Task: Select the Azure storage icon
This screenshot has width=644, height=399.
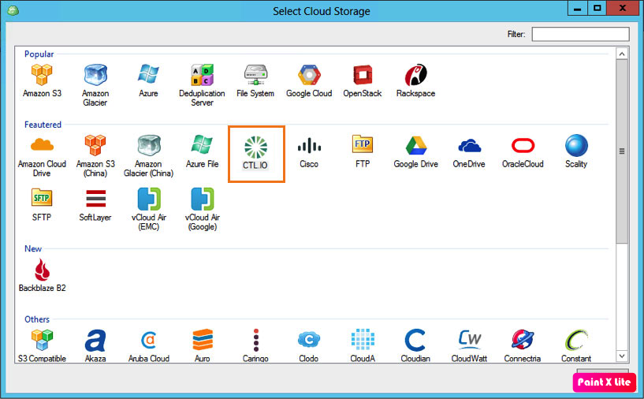Action: [x=148, y=74]
